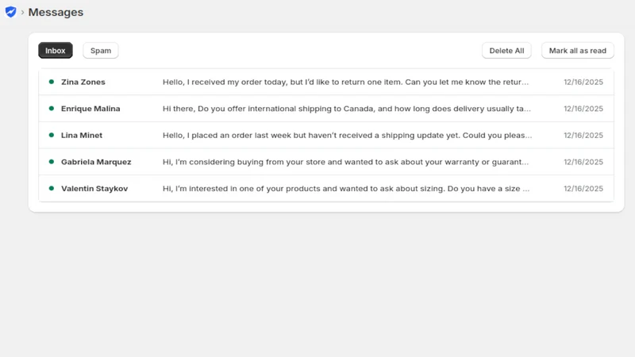This screenshot has height=357, width=635.
Task: Click Mark all as read
Action: tap(578, 51)
